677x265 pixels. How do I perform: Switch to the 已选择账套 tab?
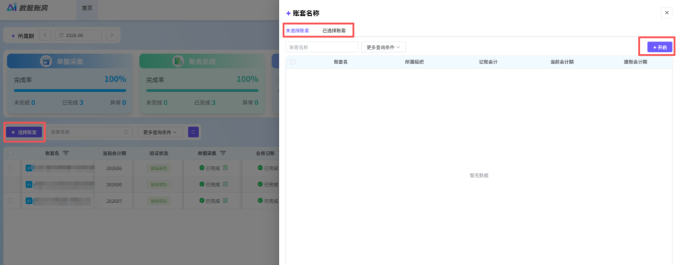pyautogui.click(x=334, y=30)
